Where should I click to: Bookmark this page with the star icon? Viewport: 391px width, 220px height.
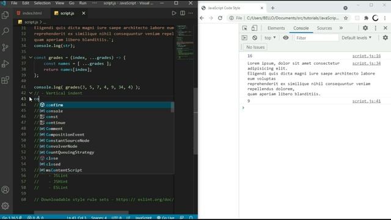click(346, 18)
